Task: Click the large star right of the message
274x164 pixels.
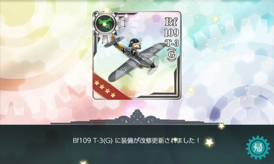Action: pyautogui.click(x=209, y=142)
